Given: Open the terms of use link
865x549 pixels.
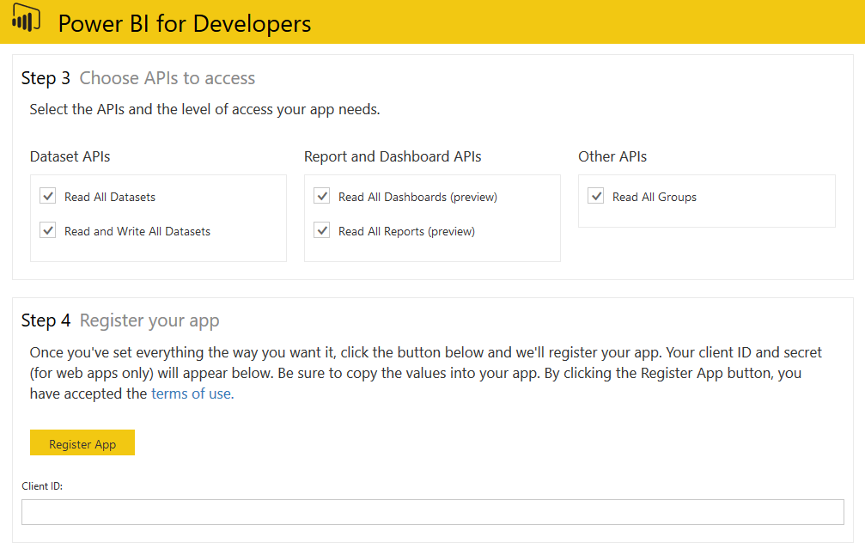Looking at the screenshot, I should (x=192, y=393).
